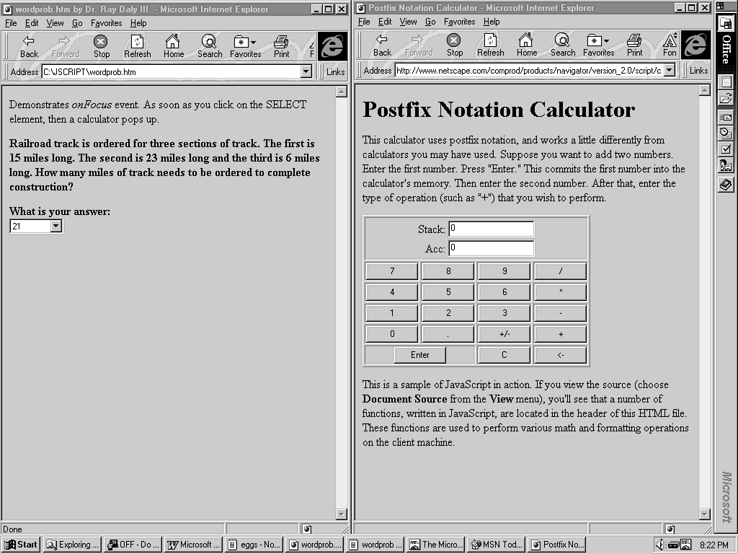Screen dimensions: 738x554
Task: Switch to the MSN Today taskbar button
Action: [x=497, y=545]
